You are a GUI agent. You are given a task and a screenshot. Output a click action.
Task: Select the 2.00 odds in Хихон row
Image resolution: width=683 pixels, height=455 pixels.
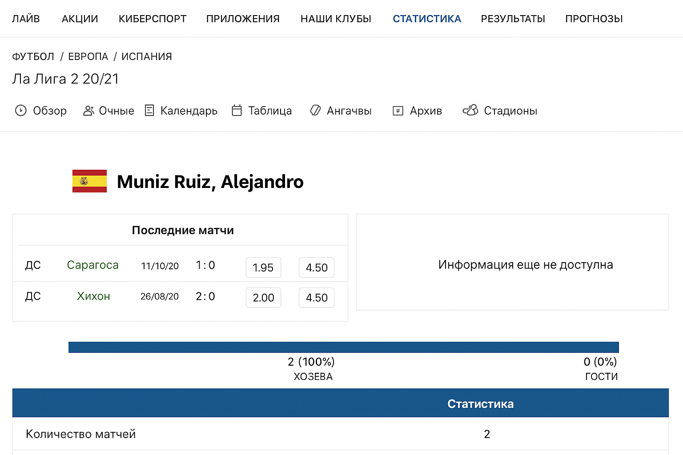point(263,298)
